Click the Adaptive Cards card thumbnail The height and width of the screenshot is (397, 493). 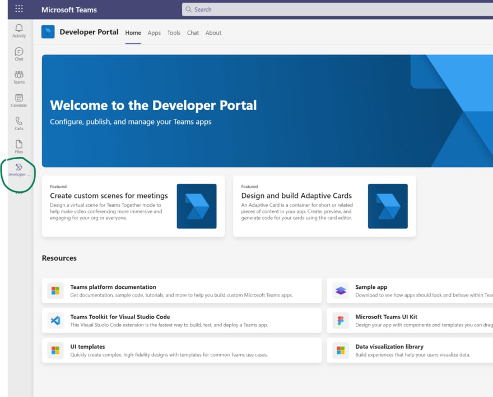point(388,206)
